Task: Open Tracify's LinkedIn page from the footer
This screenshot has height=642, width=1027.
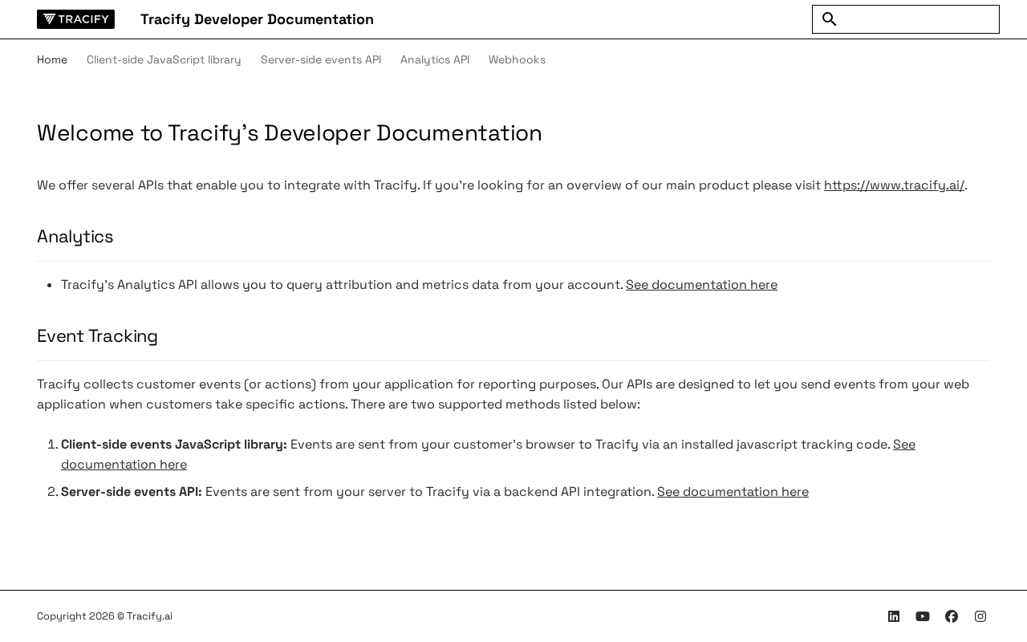Action: pos(894,616)
